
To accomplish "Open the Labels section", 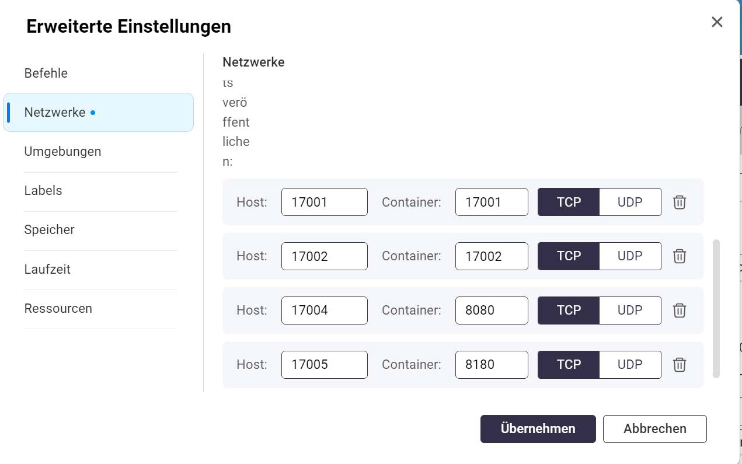I will click(43, 191).
